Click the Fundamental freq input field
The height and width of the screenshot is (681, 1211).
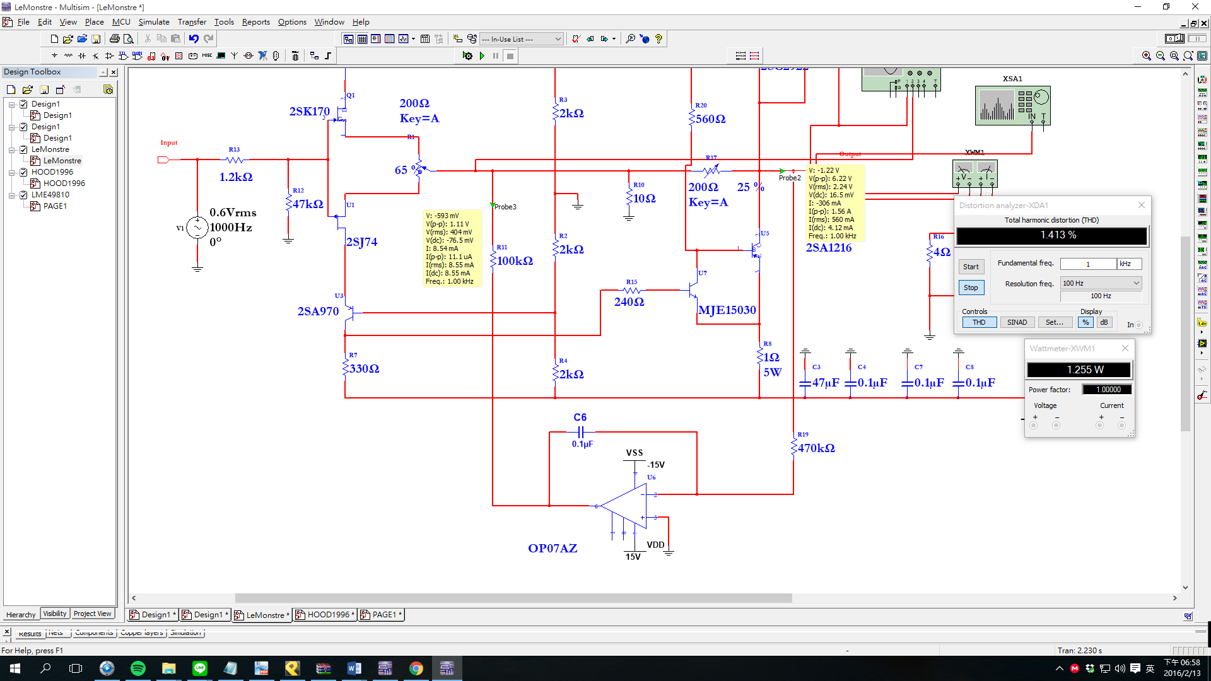point(1088,264)
